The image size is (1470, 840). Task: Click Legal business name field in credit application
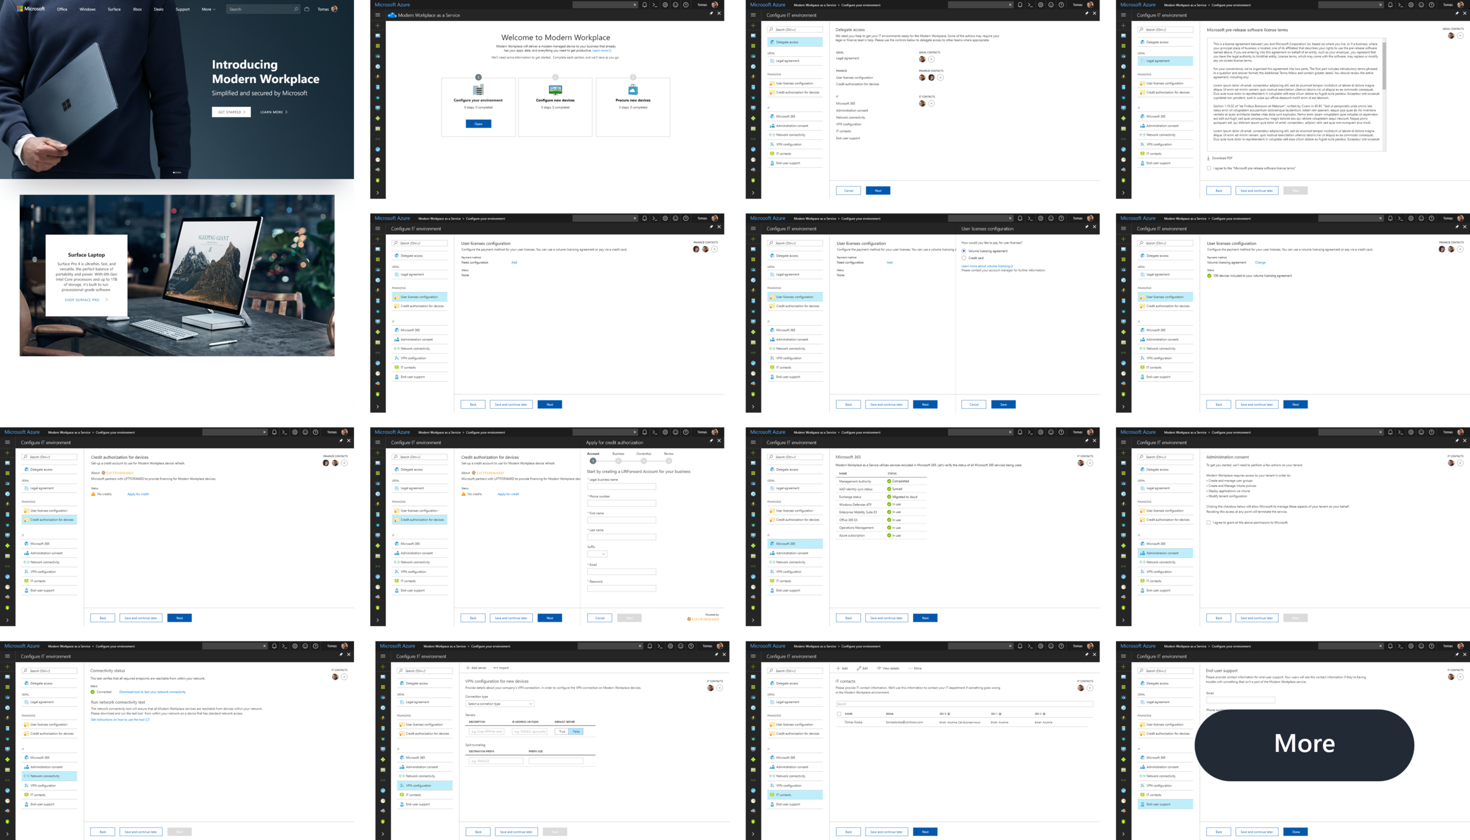[622, 486]
